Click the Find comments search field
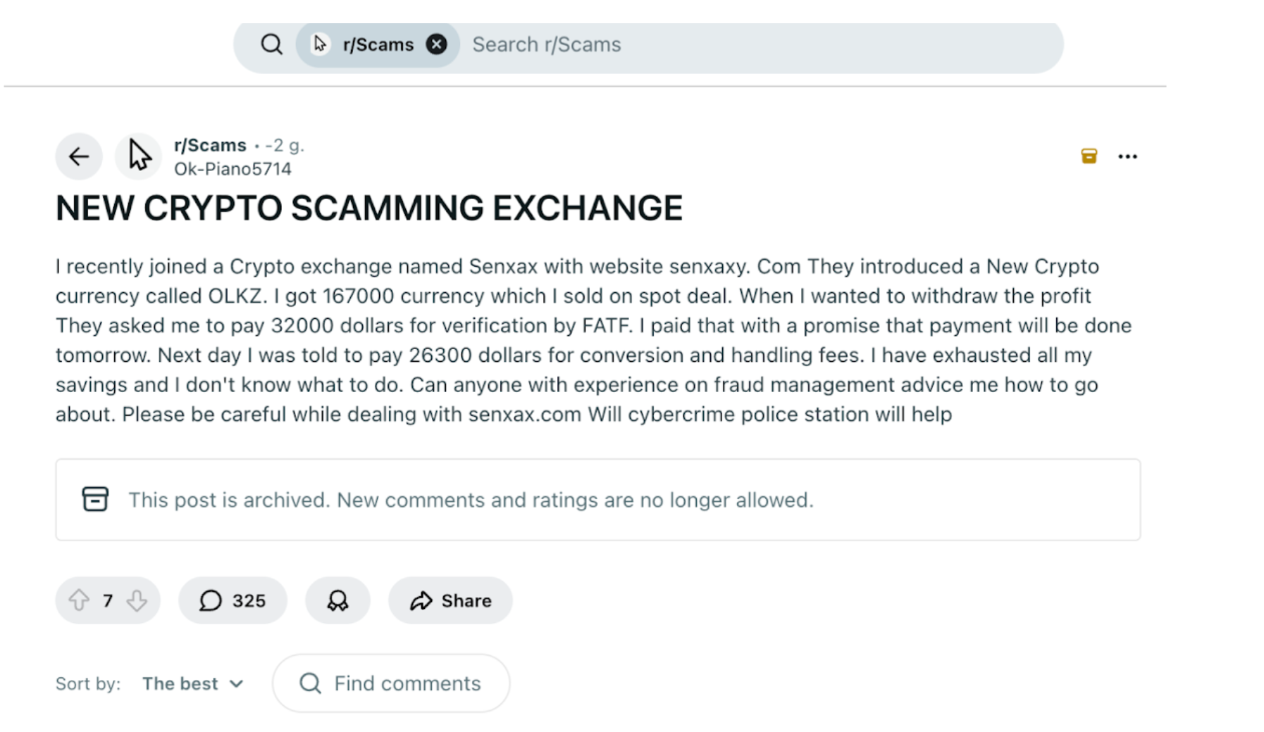This screenshot has height=732, width=1264. [391, 683]
